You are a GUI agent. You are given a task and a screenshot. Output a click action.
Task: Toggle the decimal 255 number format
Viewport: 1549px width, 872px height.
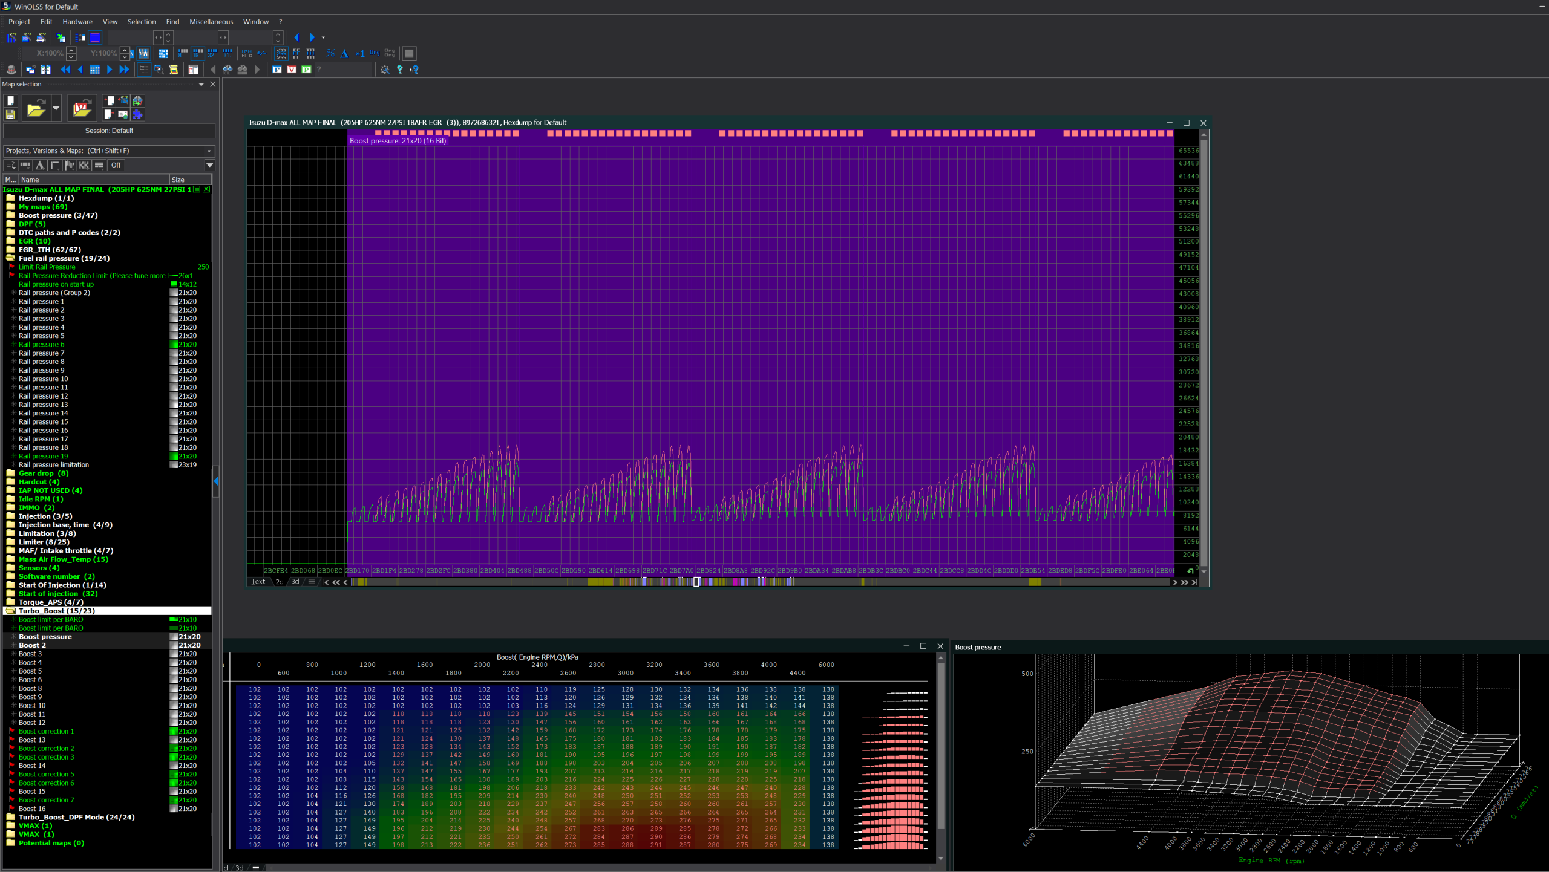[x=281, y=53]
